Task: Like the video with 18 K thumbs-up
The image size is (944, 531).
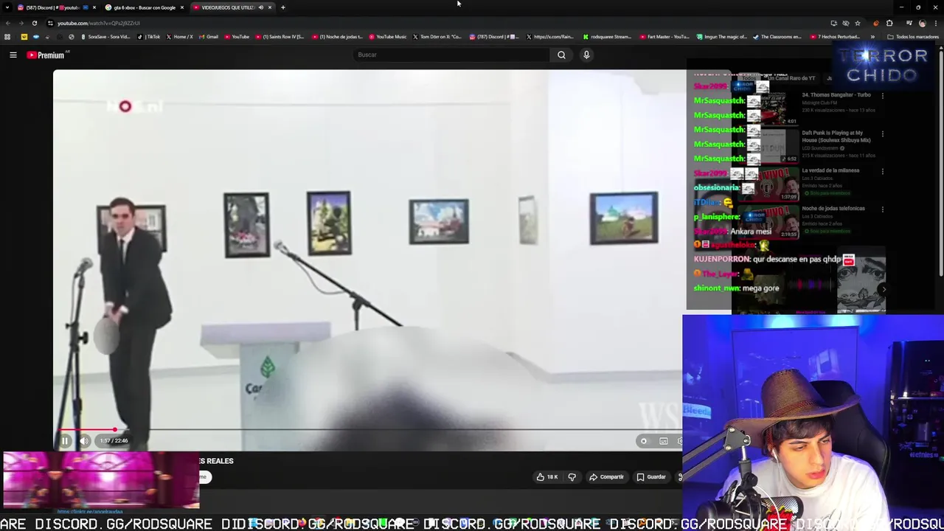Action: (547, 477)
